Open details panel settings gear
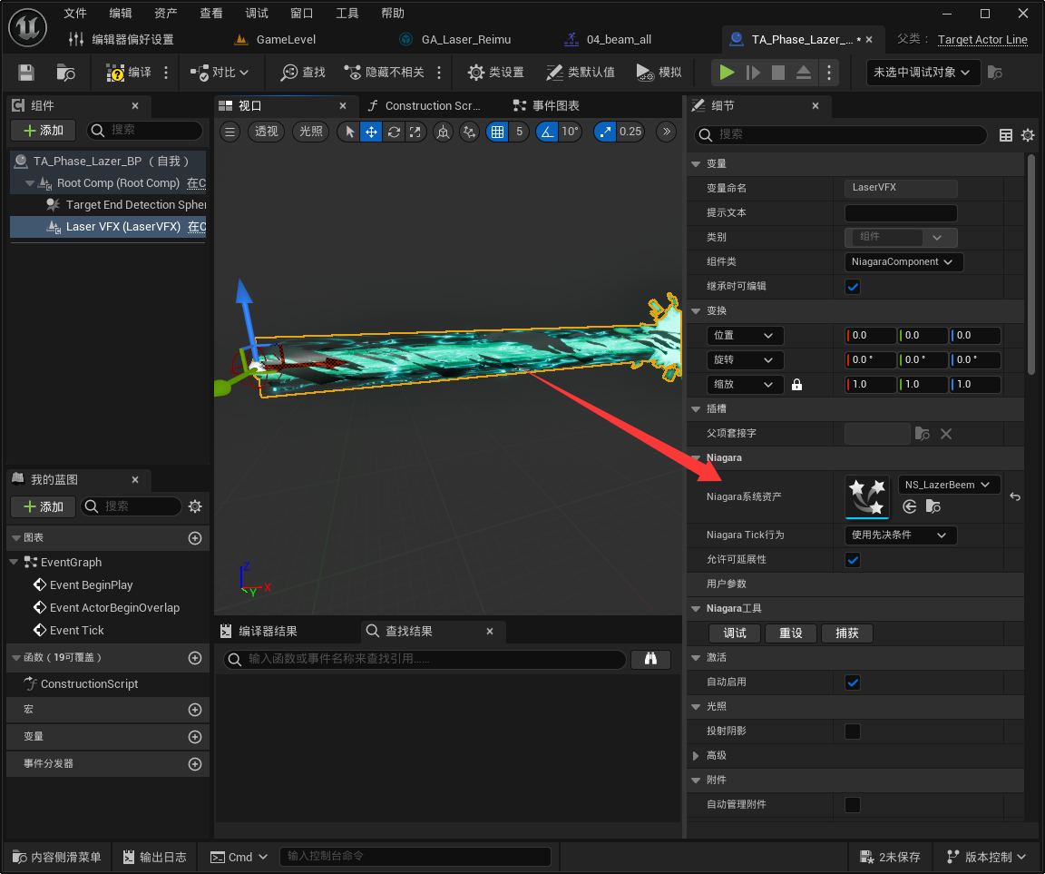1045x874 pixels. (1028, 135)
